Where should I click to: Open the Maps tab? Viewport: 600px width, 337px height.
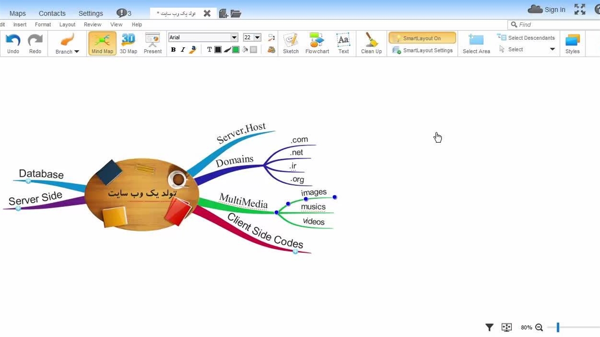tap(18, 14)
